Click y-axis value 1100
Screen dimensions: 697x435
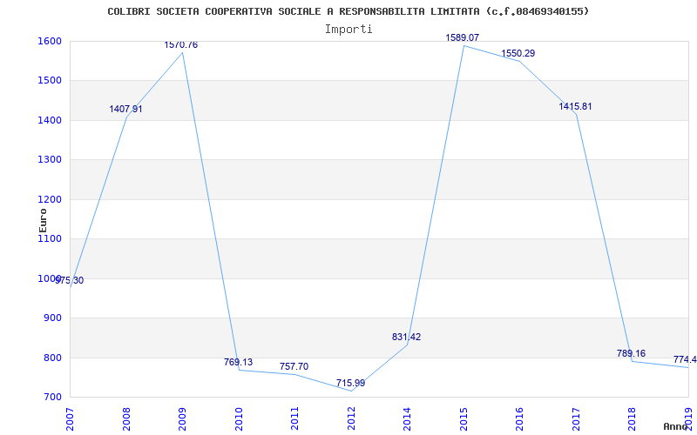click(50, 238)
